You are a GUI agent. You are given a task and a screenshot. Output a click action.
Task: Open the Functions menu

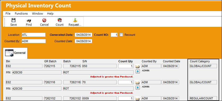tap(21, 14)
